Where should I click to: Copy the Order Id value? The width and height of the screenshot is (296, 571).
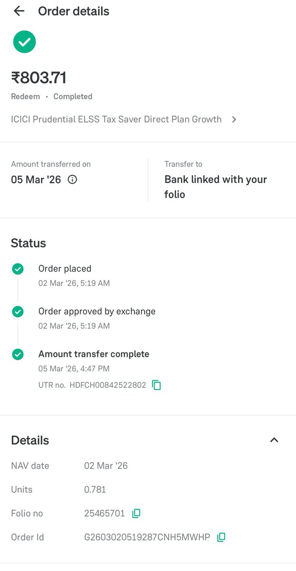point(221,537)
